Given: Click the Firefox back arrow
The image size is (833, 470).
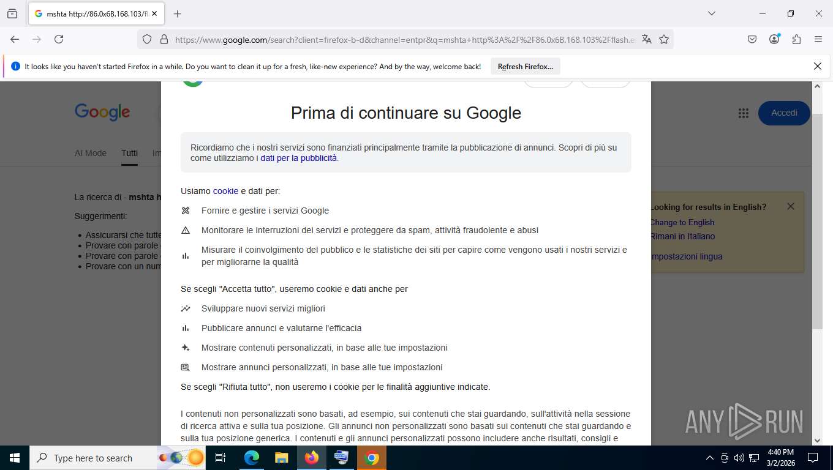Looking at the screenshot, I should pos(15,39).
